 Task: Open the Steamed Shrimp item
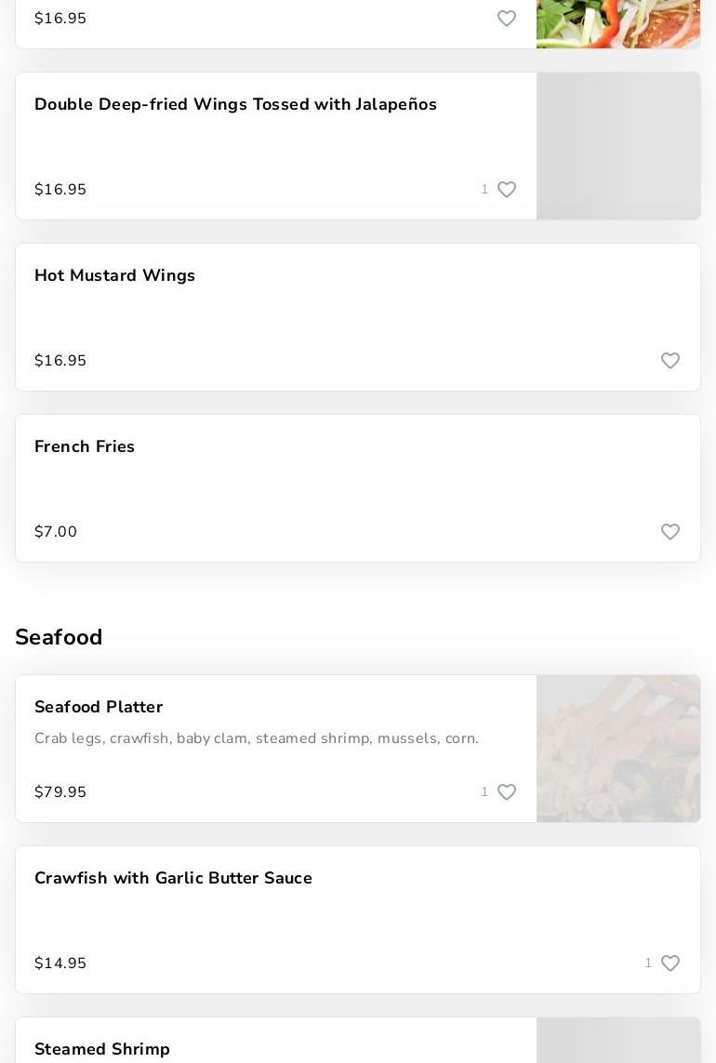coord(102,1049)
